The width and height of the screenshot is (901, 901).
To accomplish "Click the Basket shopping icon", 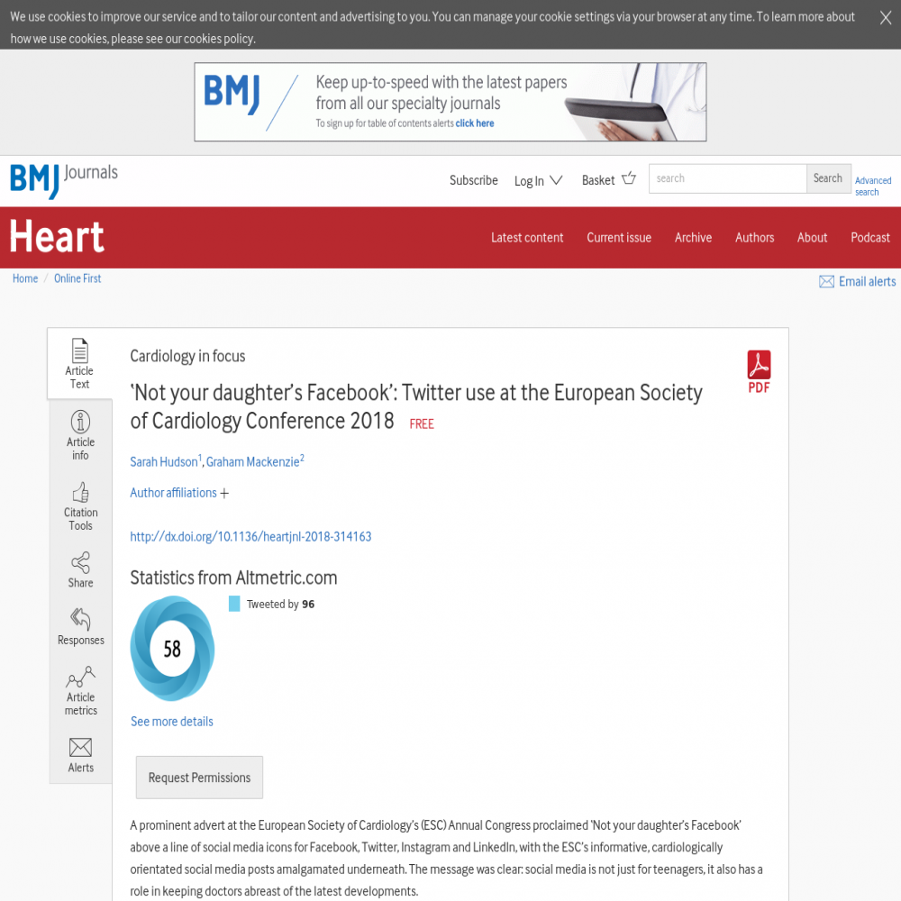I will tap(629, 178).
